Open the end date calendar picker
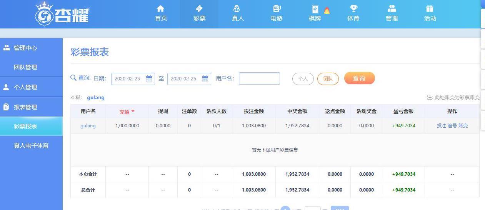The width and height of the screenshot is (485, 210). pos(205,79)
